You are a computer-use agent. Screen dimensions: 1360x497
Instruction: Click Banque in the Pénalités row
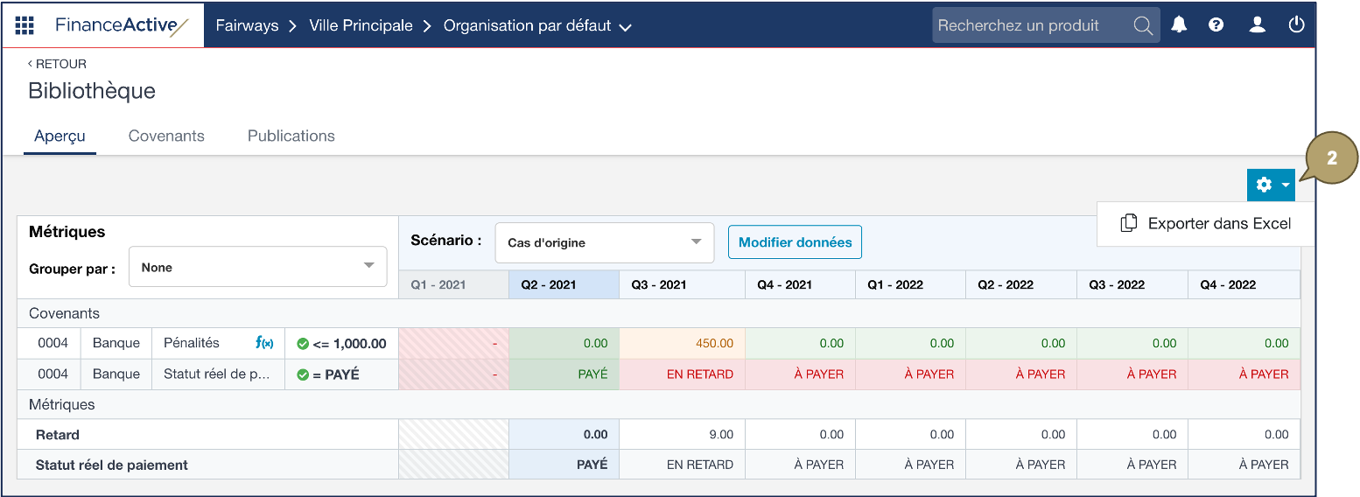pos(116,343)
